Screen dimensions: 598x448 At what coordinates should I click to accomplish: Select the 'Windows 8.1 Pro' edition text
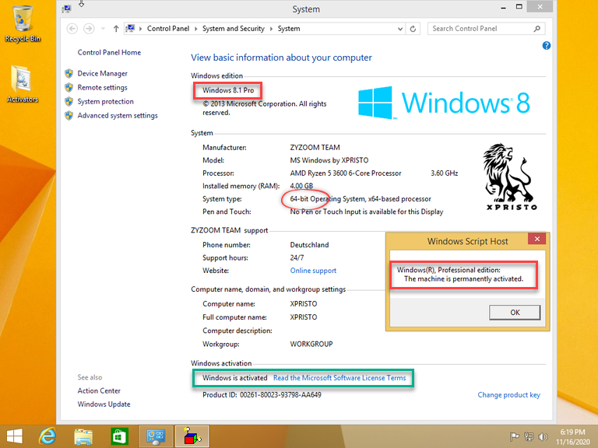[228, 90]
